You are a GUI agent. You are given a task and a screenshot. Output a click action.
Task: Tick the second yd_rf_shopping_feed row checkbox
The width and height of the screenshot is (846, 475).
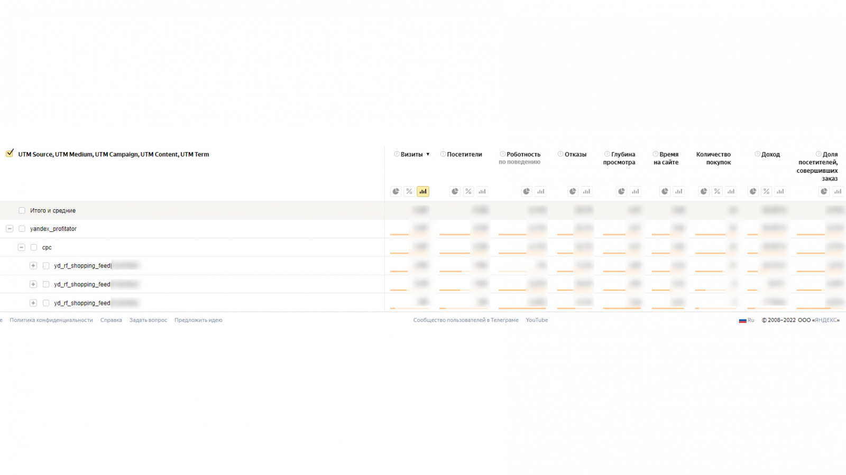pyautogui.click(x=46, y=284)
